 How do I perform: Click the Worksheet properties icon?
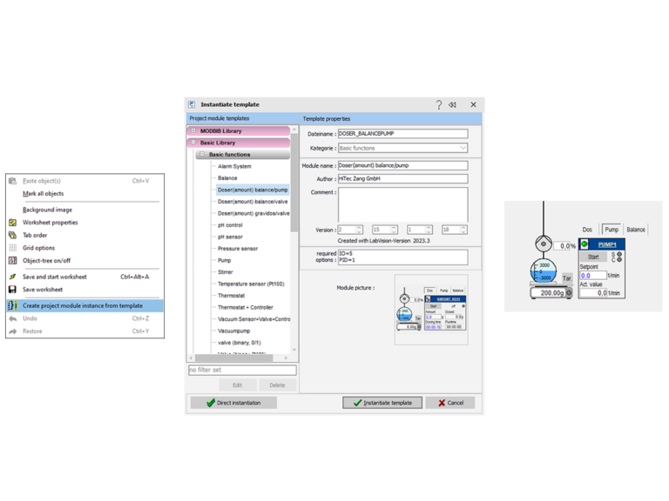[13, 223]
